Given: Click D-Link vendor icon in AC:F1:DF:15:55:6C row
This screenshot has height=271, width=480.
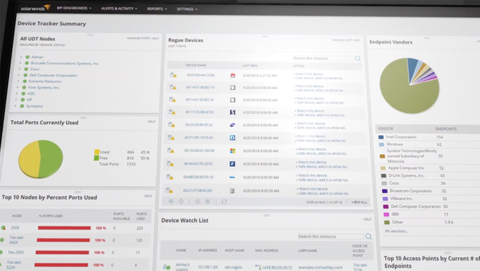Looking at the screenshot, I should (232, 137).
